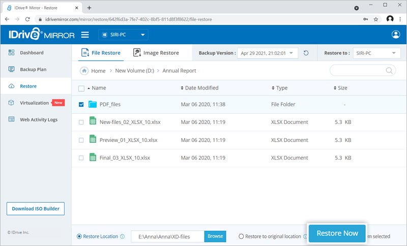Go to Home in the breadcrumb
The width and height of the screenshot is (407, 246).
(98, 71)
